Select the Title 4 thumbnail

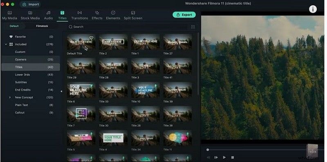coord(113,138)
